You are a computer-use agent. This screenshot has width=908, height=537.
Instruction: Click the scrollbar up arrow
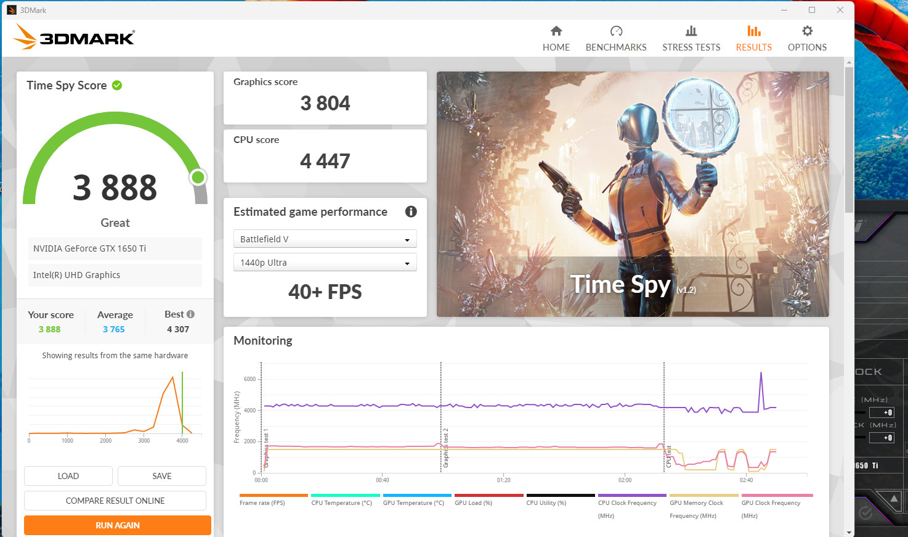point(849,62)
